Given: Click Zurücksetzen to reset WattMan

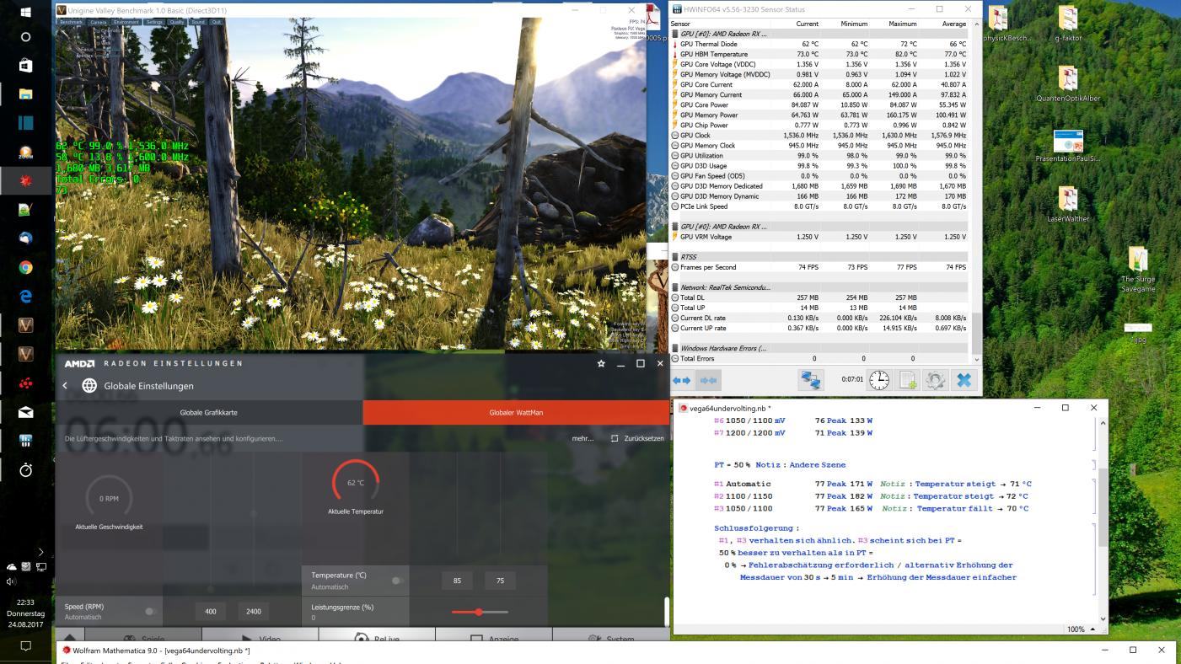Looking at the screenshot, I should click(637, 438).
